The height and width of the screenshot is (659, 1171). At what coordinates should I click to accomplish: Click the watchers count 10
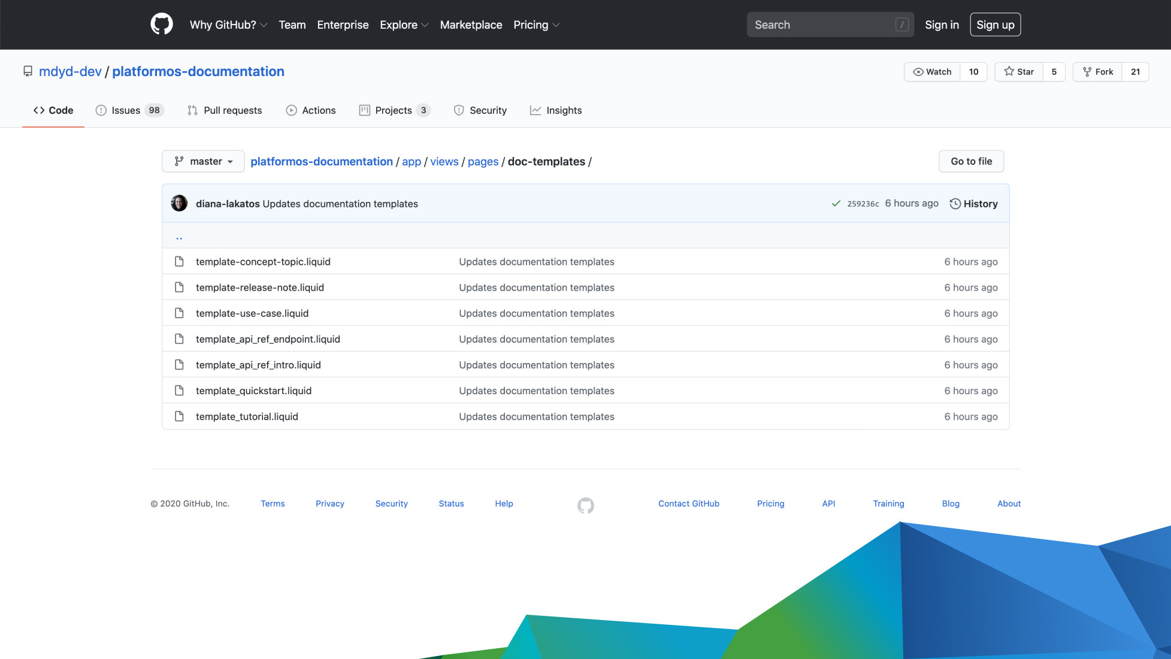pyautogui.click(x=973, y=71)
